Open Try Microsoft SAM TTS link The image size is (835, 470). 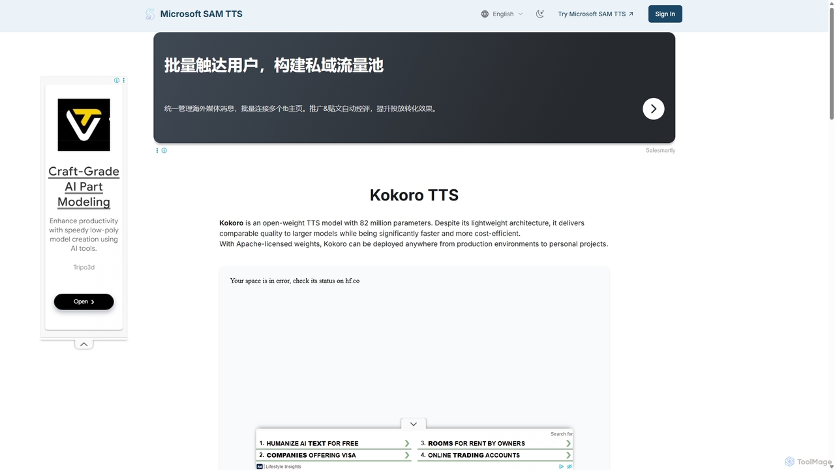596,14
